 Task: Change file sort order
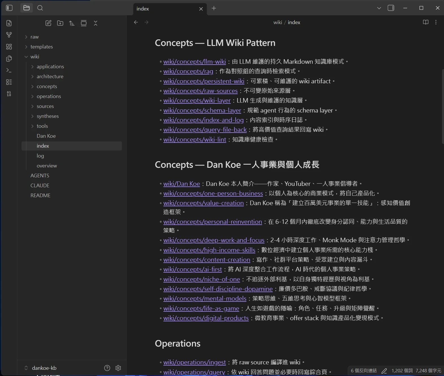click(72, 23)
